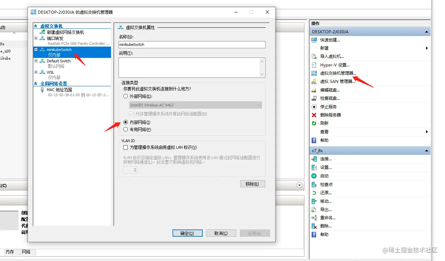Select 新建虚拟网络交换机 in the tree

(65, 32)
